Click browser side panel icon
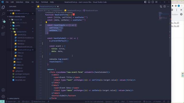The width and height of the screenshot is (184, 103). 176,6
